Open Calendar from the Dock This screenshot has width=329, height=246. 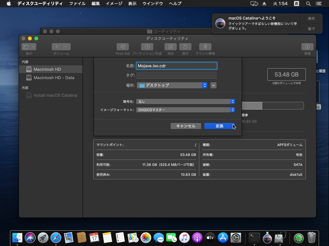(94, 238)
